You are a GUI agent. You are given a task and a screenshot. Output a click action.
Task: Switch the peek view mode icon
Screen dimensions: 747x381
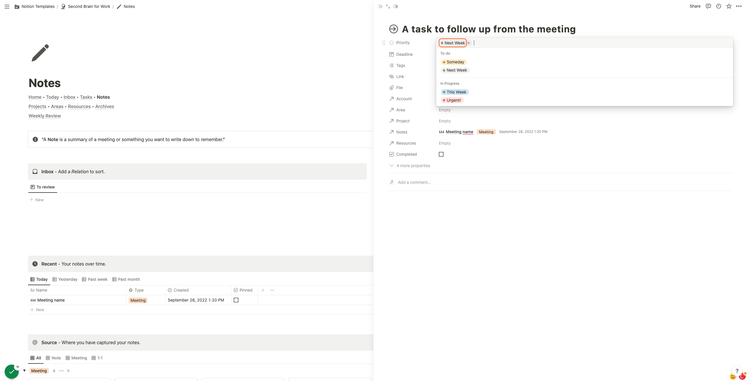pos(396,6)
